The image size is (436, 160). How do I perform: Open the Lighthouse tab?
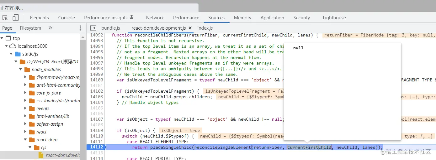[x=334, y=18]
